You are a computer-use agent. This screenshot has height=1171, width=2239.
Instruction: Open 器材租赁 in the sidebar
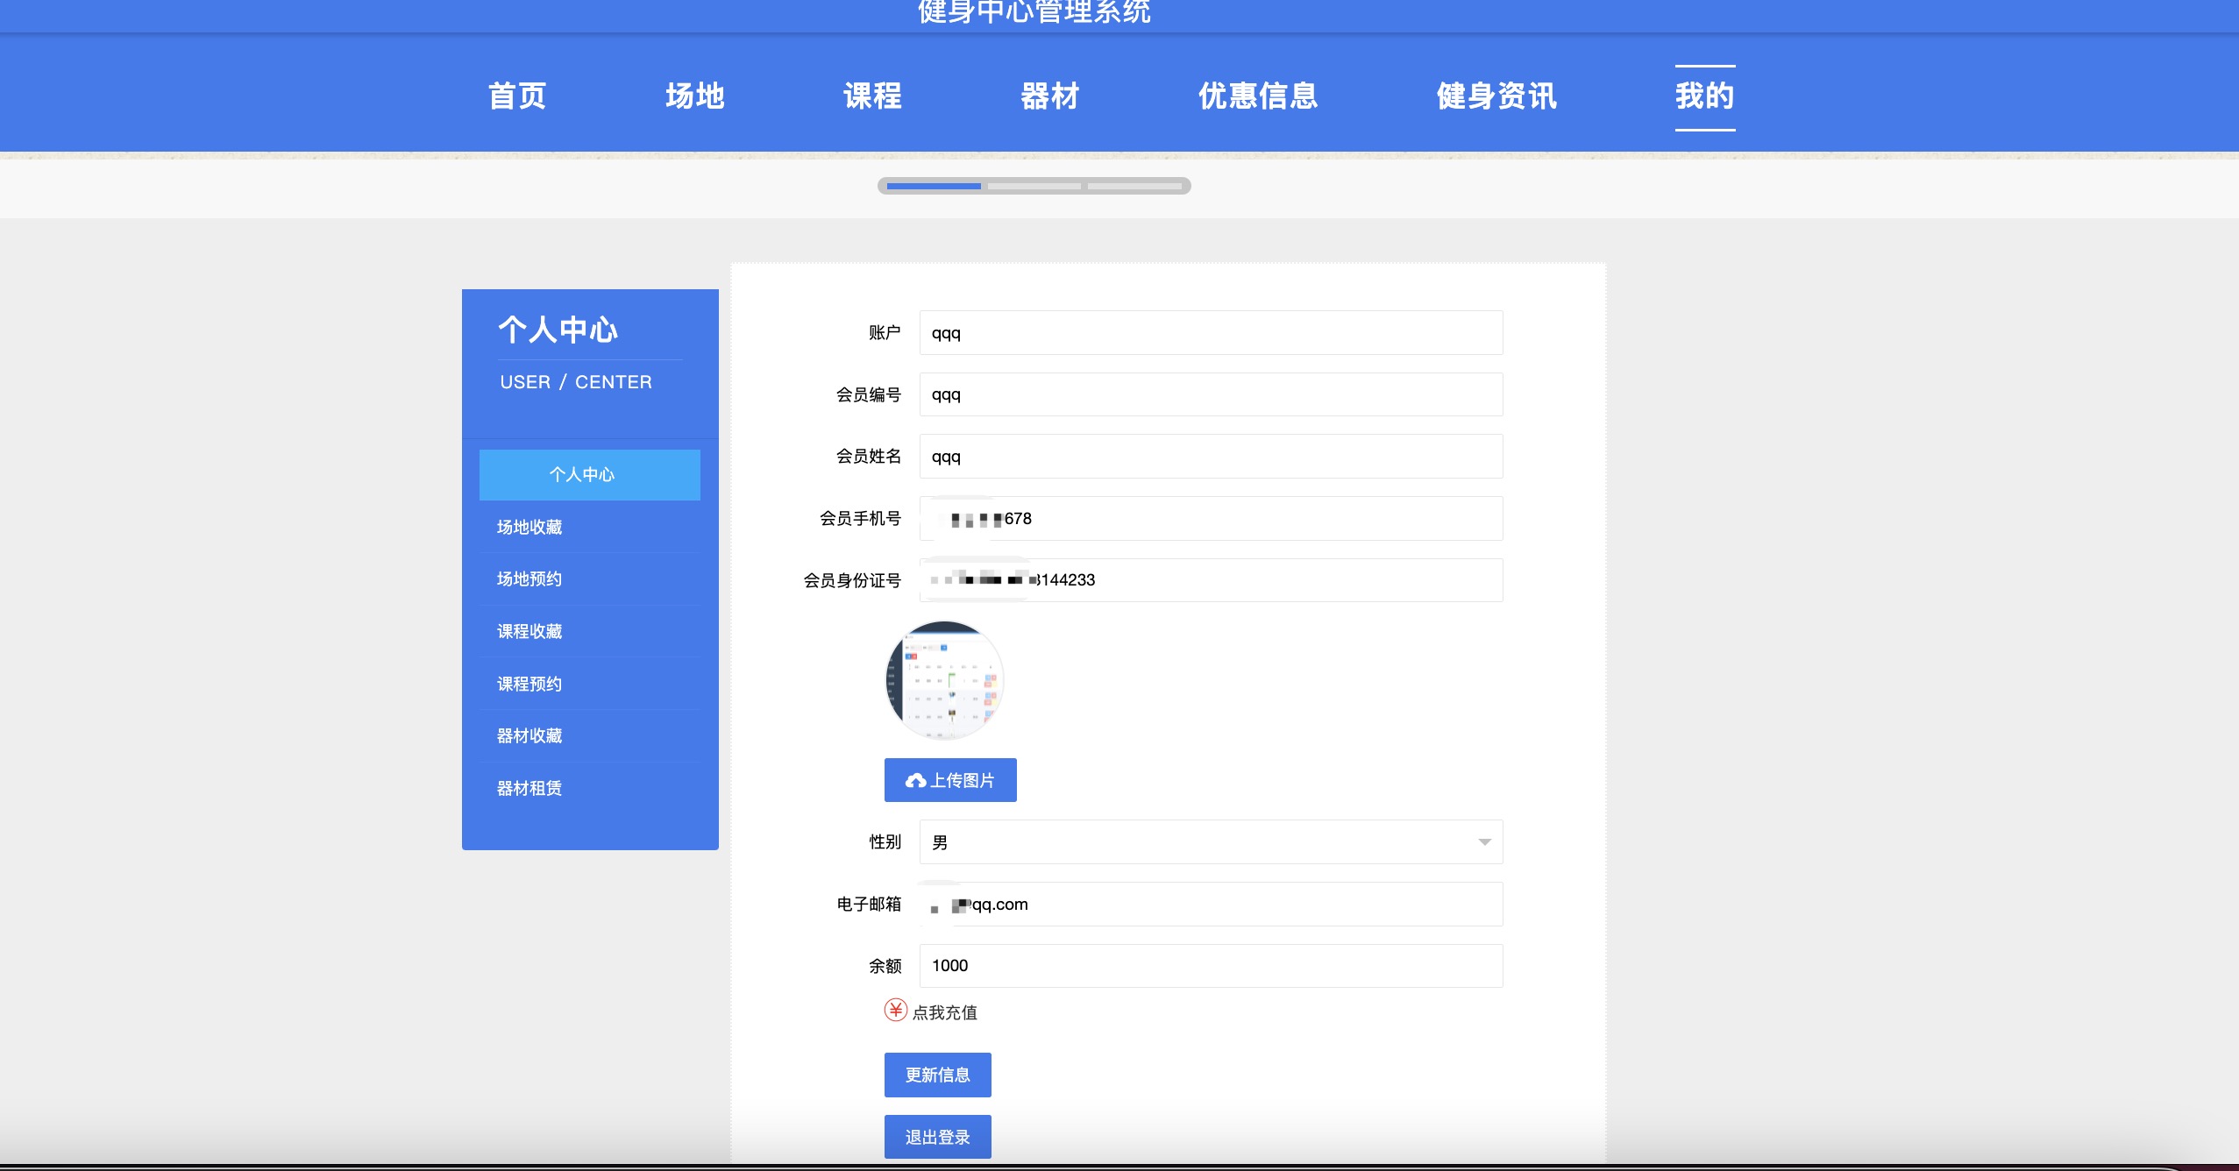530,788
